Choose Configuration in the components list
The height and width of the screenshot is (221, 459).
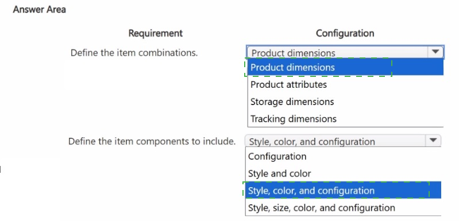[343, 156]
